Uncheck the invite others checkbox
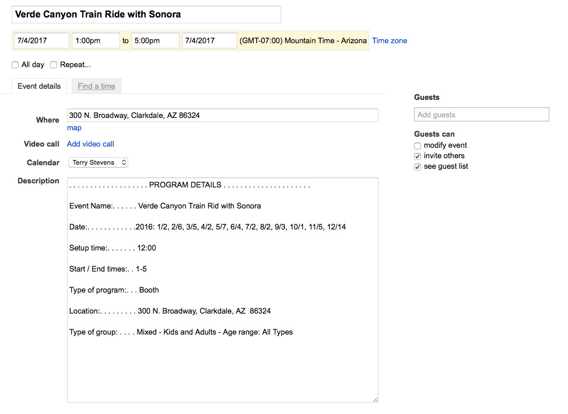 [418, 156]
